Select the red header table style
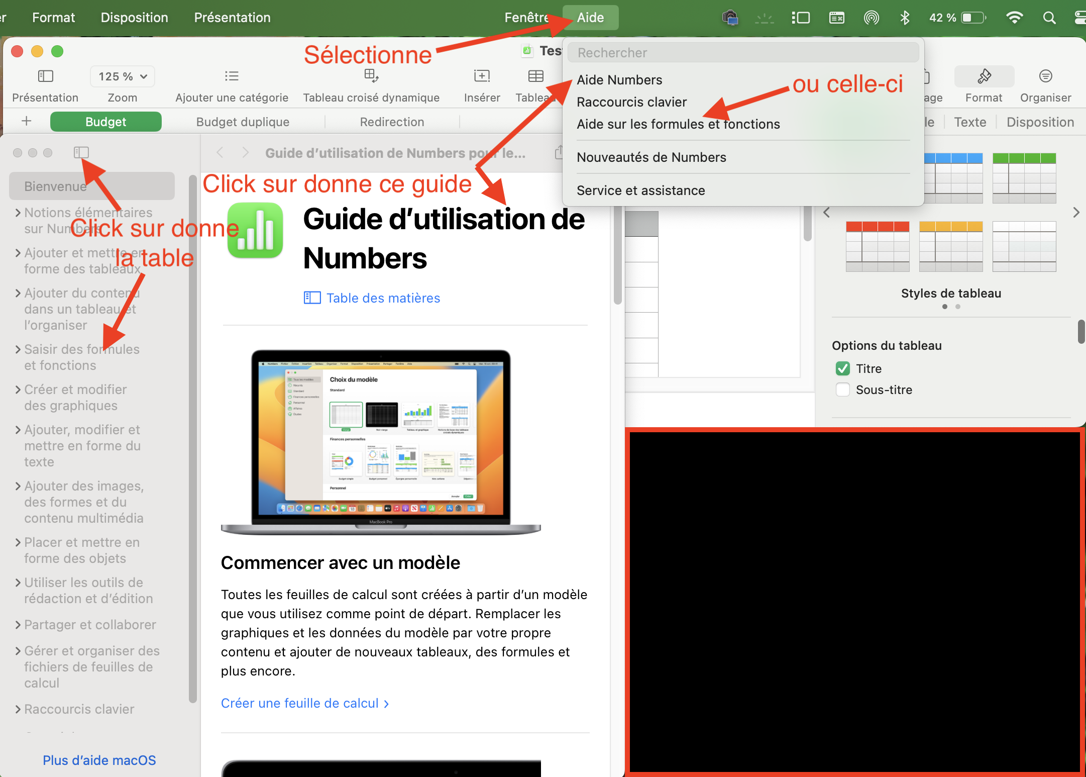1086x777 pixels. [x=877, y=246]
